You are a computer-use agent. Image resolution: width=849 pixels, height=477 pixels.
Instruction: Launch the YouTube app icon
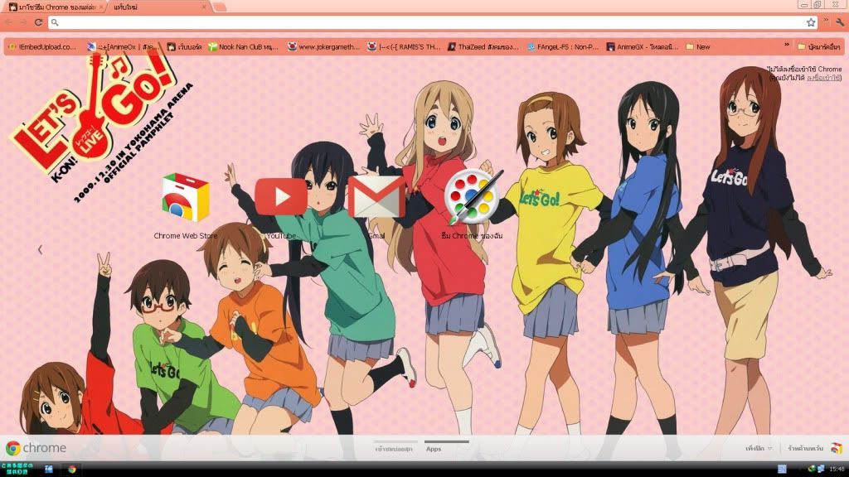(280, 197)
